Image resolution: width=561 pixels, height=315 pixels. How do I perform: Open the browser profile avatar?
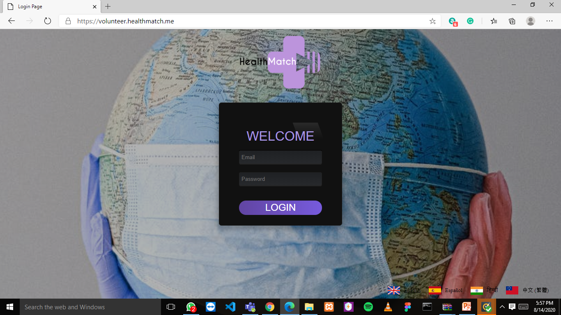point(531,21)
